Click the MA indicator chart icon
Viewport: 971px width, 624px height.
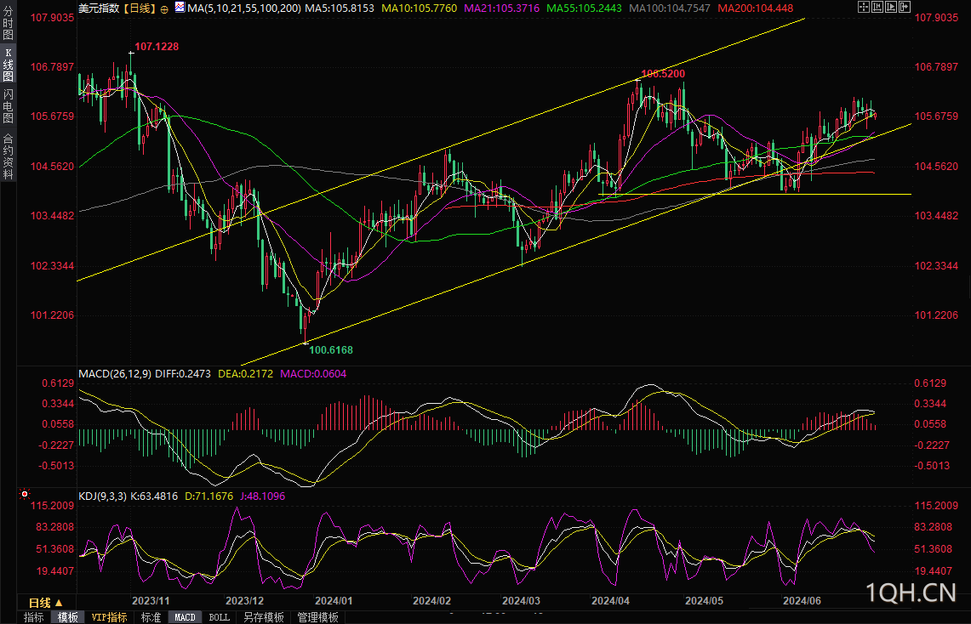(180, 8)
